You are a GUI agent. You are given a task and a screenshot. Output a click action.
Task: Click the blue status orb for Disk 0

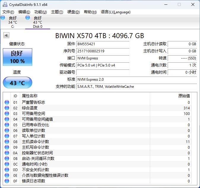pyautogui.click(x=28, y=17)
